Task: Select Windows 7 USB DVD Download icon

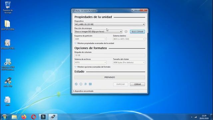Action: [x=8, y=64]
